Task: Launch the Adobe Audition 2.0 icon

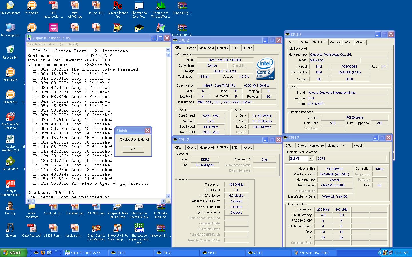Action: 10,143
